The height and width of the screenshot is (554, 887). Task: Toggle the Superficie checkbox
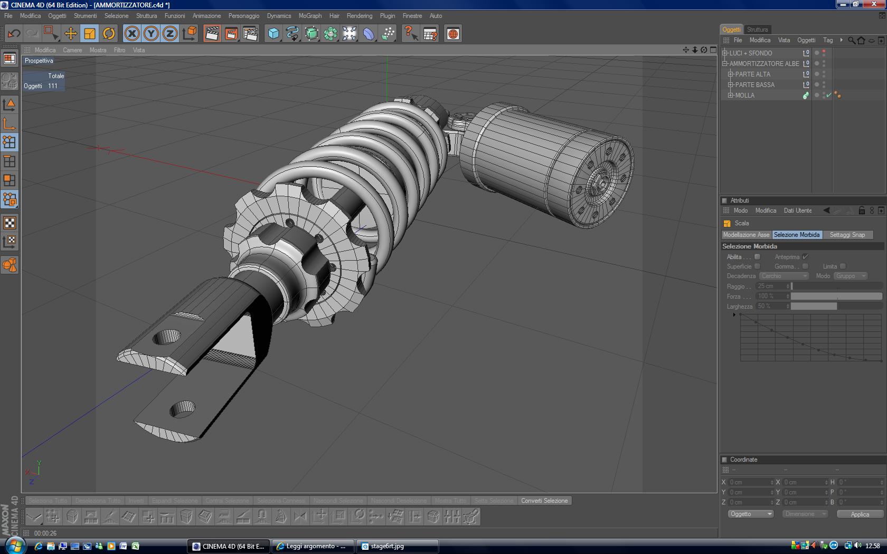pyautogui.click(x=757, y=266)
